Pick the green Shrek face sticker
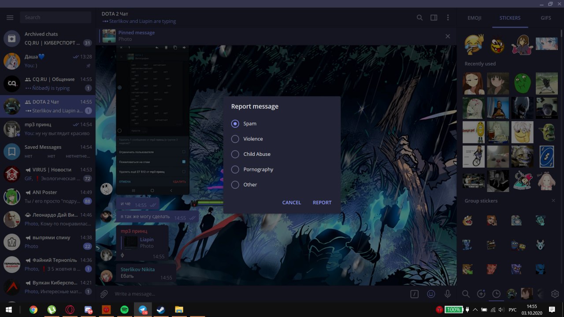Image resolution: width=564 pixels, height=317 pixels. pos(522,84)
